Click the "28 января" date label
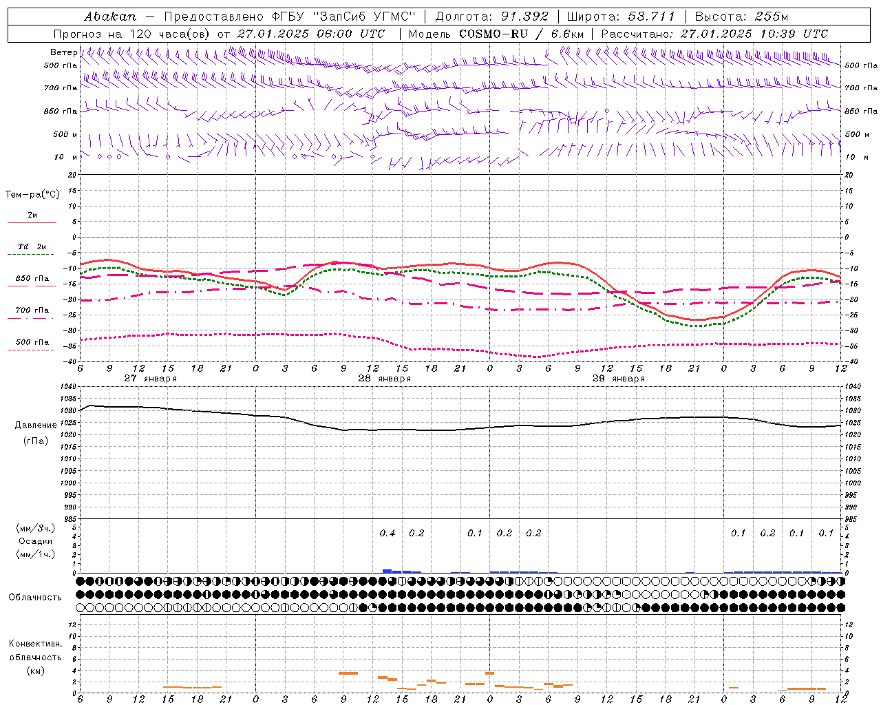Image resolution: width=881 pixels, height=705 pixels. pos(384,379)
